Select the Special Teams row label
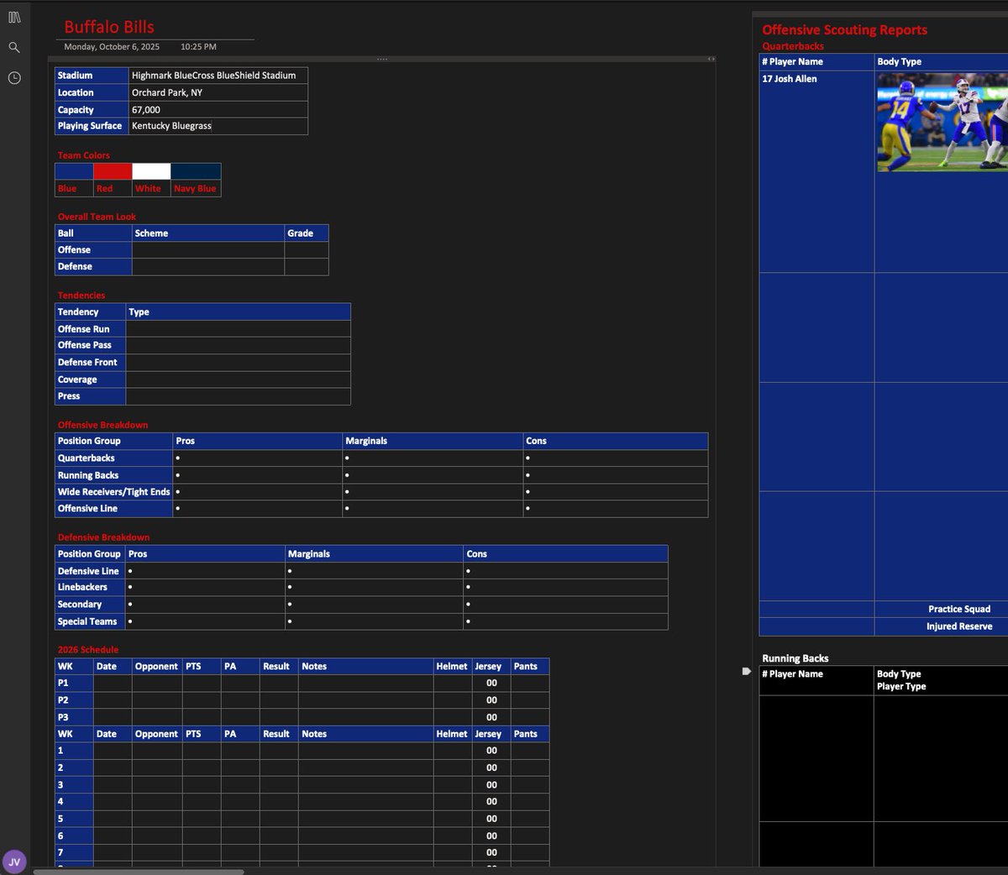 90,621
